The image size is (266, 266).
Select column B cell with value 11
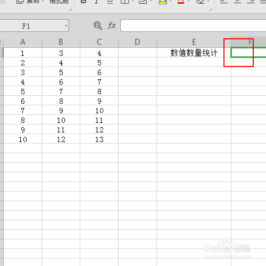(61, 130)
